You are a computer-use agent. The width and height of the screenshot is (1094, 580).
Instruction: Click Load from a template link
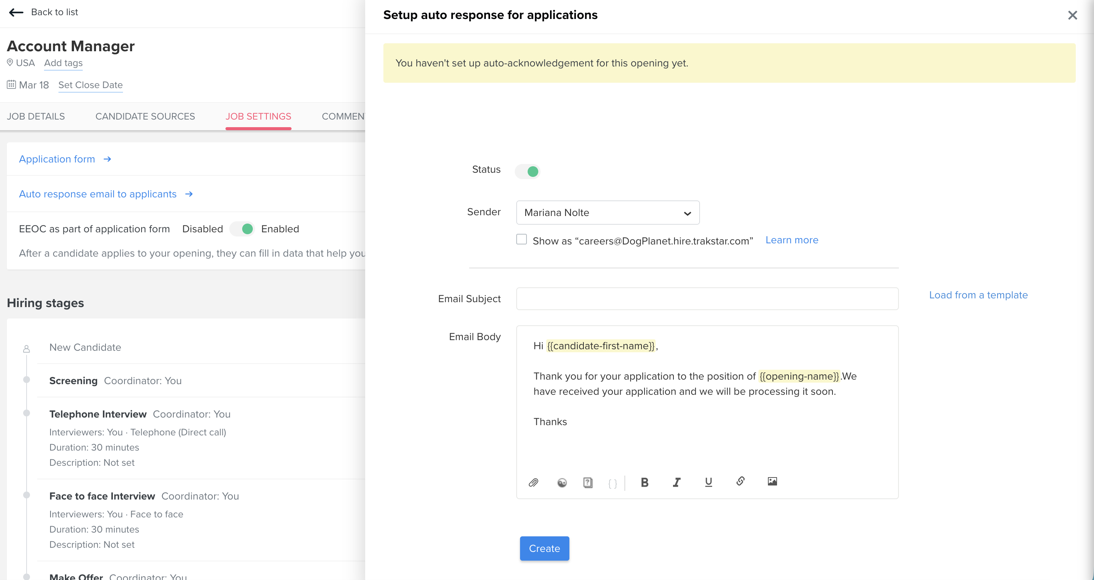click(x=979, y=295)
